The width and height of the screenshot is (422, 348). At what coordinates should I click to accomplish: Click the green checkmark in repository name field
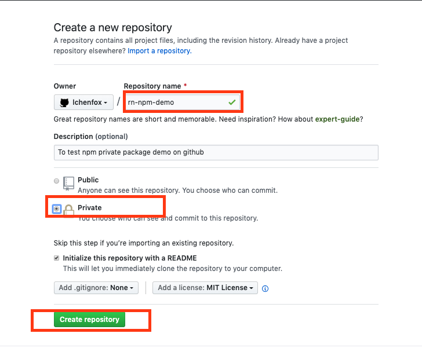(x=232, y=102)
